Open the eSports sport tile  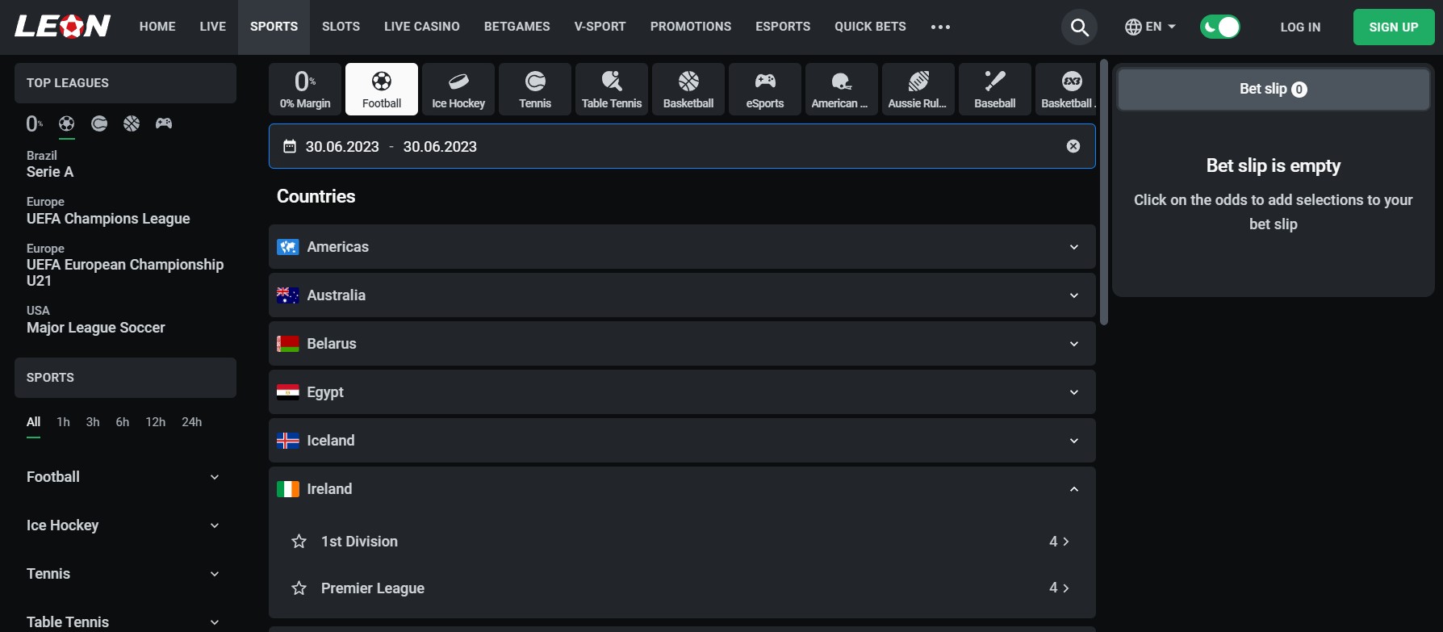(765, 89)
